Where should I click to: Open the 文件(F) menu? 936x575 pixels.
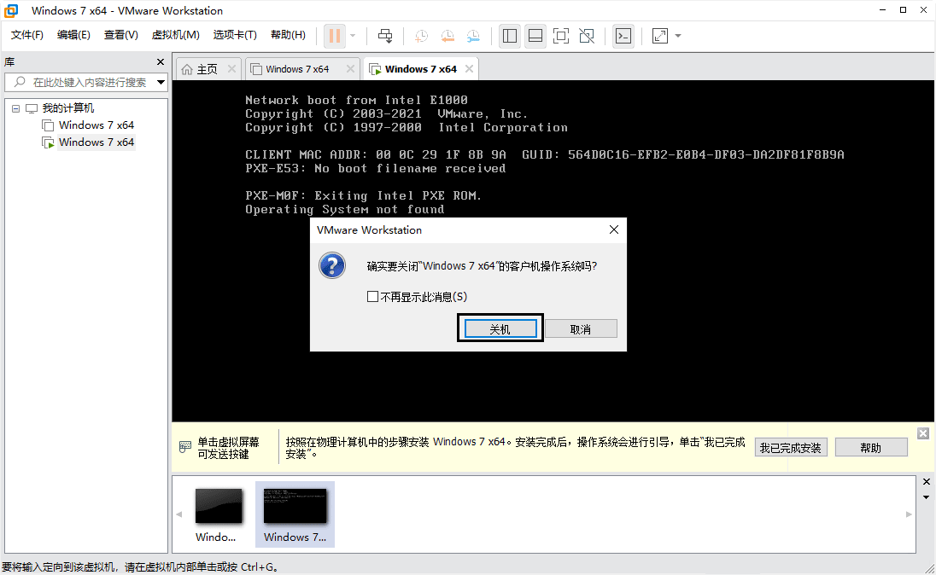[26, 35]
